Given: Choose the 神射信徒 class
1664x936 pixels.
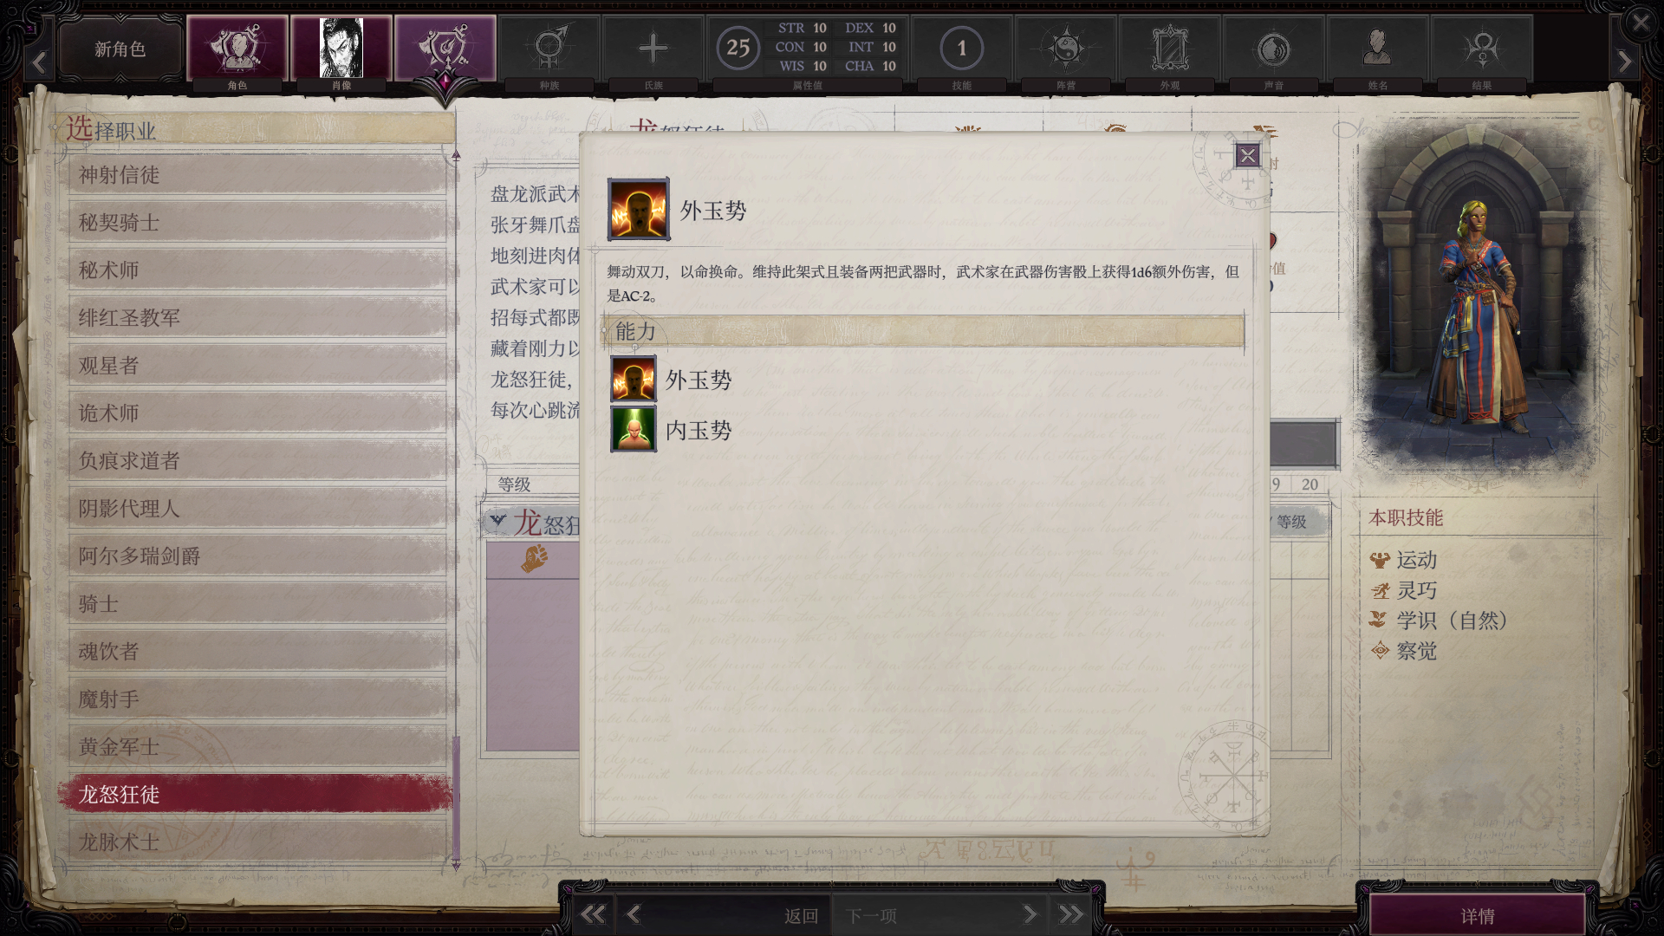Looking at the screenshot, I should tap(258, 175).
